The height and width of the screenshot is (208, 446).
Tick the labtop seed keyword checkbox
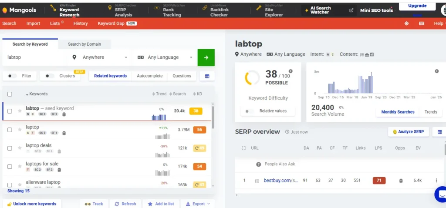(x=10, y=111)
